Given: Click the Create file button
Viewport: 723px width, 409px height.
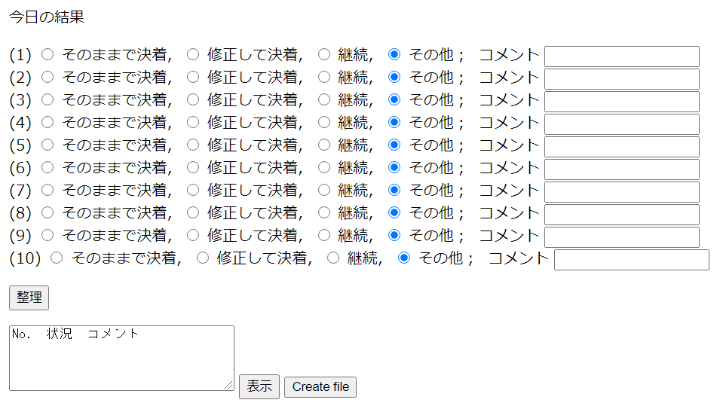Looking at the screenshot, I should (320, 387).
